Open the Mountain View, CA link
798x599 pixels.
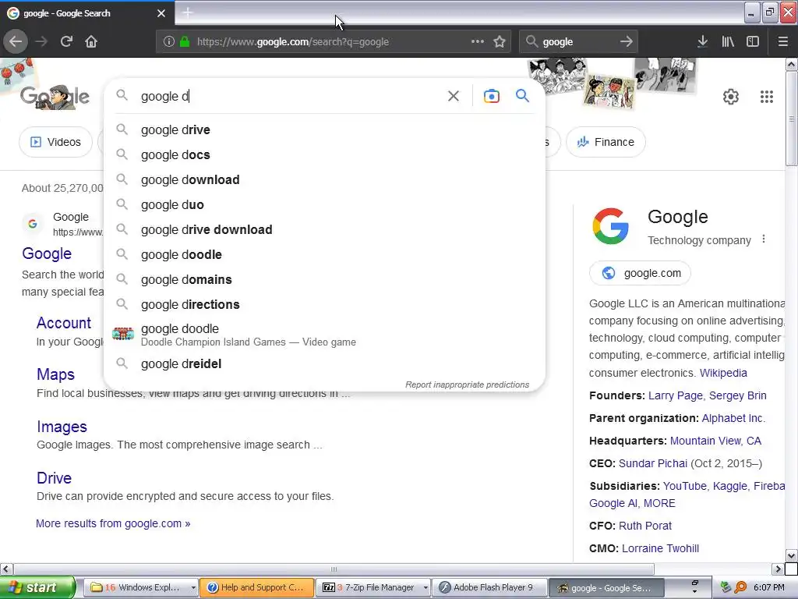(x=715, y=441)
